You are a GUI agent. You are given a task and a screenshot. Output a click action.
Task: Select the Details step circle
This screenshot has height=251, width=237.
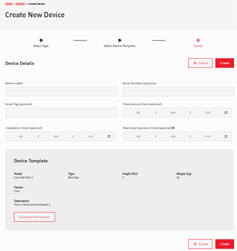click(198, 40)
